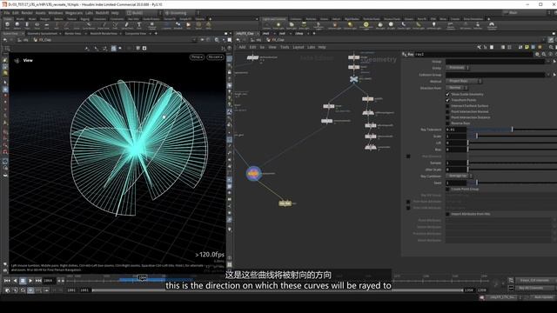
Task: Open network editor Tools menu
Action: [285, 47]
